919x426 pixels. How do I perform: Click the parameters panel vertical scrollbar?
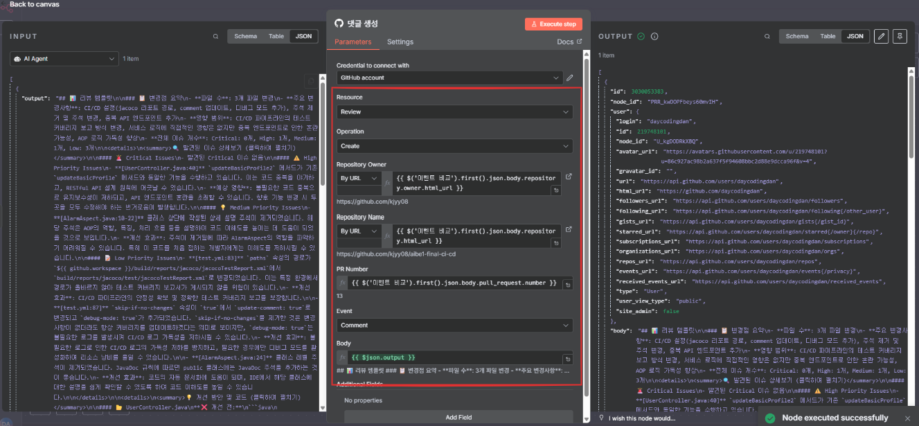(x=587, y=229)
